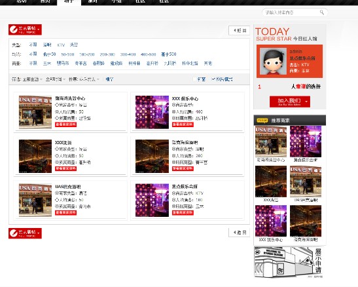Open the 渤海湾洗浴中心 listing thumbnail

[35, 112]
